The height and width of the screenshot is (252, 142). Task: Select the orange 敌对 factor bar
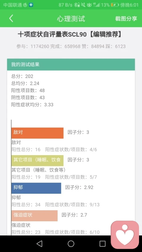point(37,133)
